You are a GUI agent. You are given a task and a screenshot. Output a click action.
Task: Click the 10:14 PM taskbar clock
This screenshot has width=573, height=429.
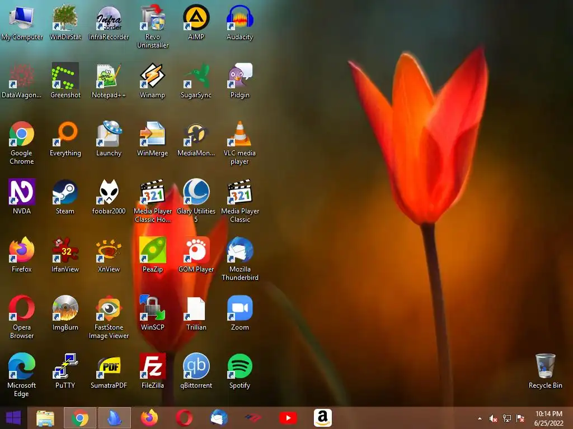pos(548,418)
